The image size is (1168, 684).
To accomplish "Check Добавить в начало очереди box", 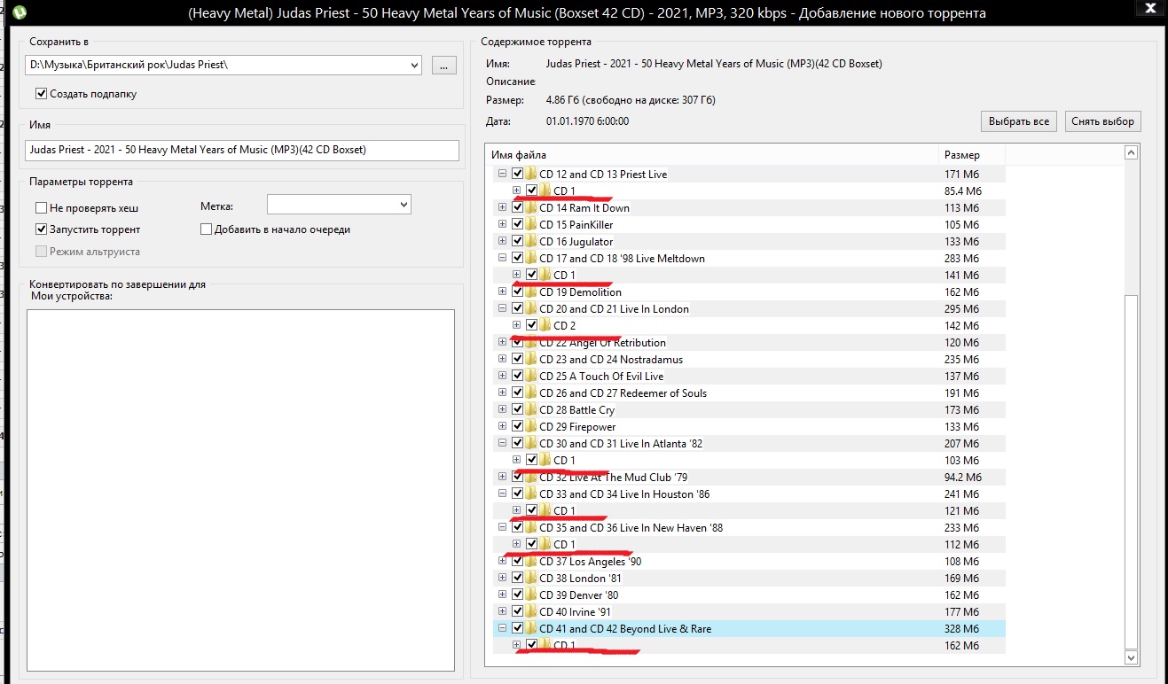I will [207, 229].
